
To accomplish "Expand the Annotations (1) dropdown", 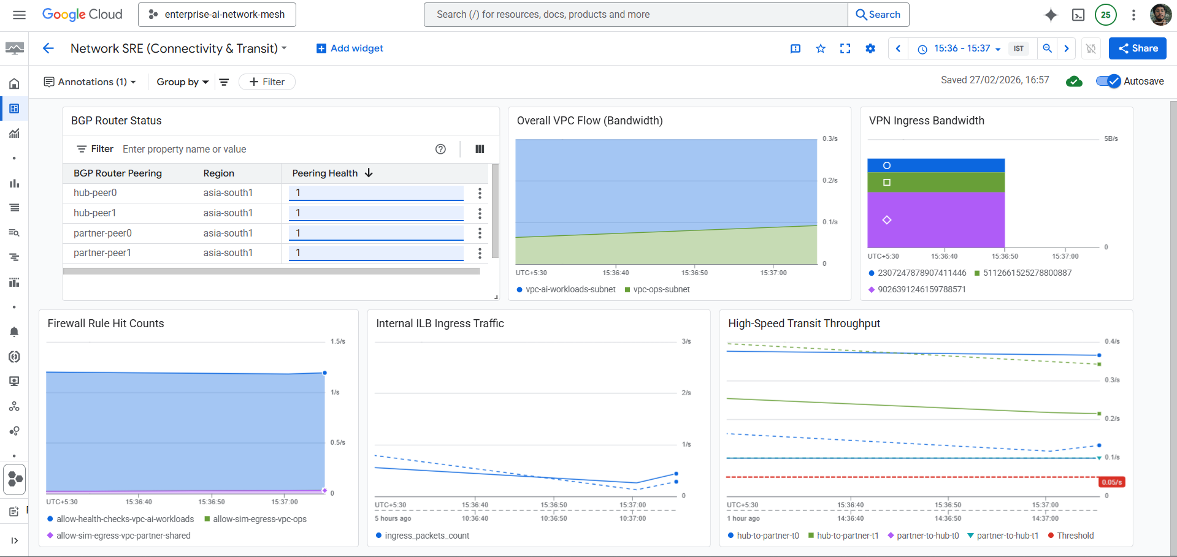I will pyautogui.click(x=90, y=81).
